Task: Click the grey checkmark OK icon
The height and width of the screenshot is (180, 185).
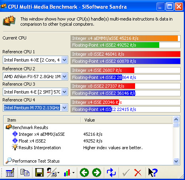Action: pyautogui.click(x=126, y=172)
